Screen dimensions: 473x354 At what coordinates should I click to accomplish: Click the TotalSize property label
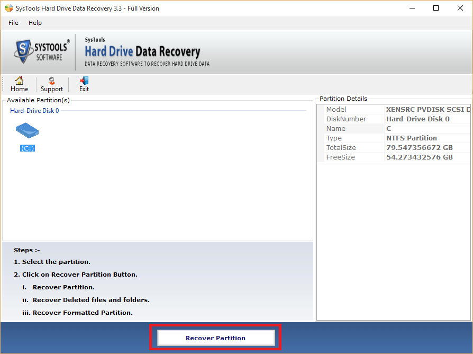(341, 147)
